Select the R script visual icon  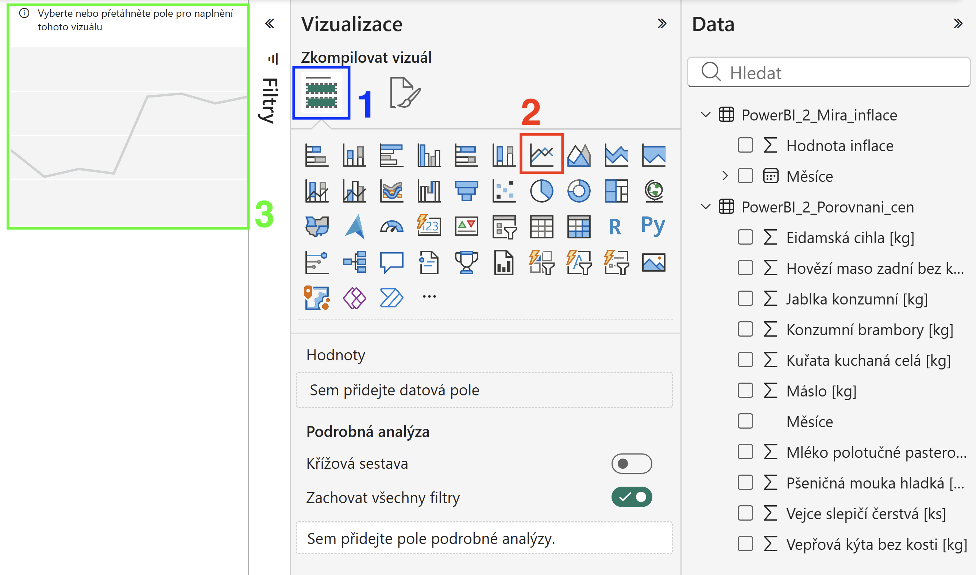coord(615,227)
